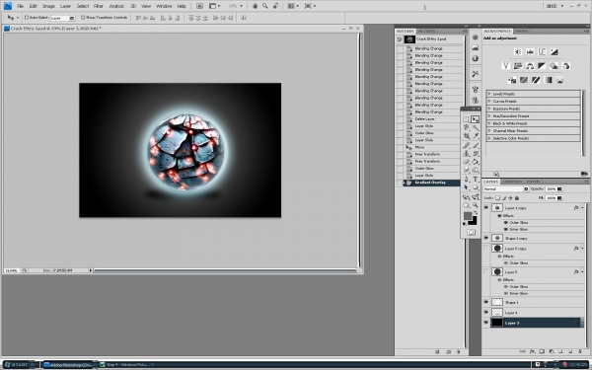The height and width of the screenshot is (370, 592).
Task: Swap foreground and background colors
Action: [475, 213]
